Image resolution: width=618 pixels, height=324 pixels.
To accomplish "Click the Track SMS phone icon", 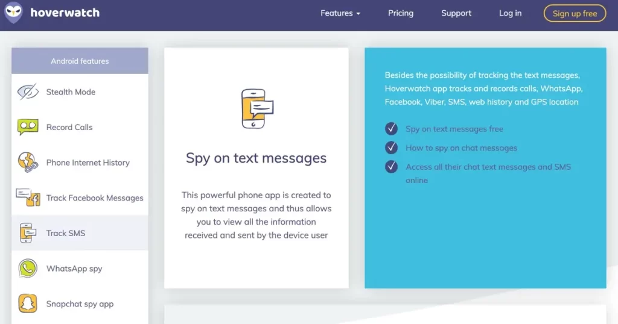I will [28, 233].
